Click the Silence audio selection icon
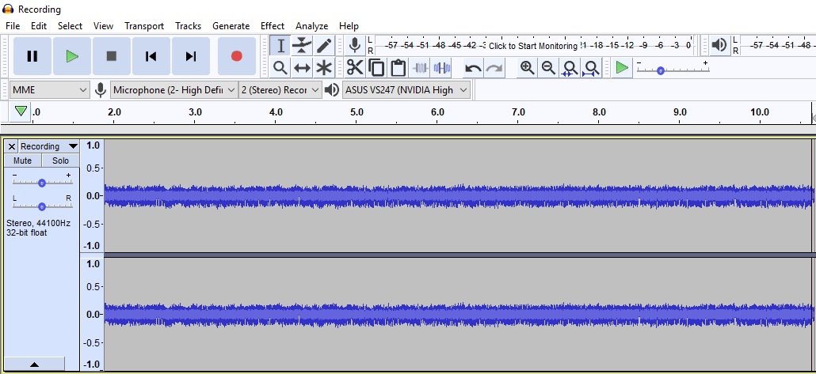Viewport: 816px width, 374px height. (x=442, y=67)
